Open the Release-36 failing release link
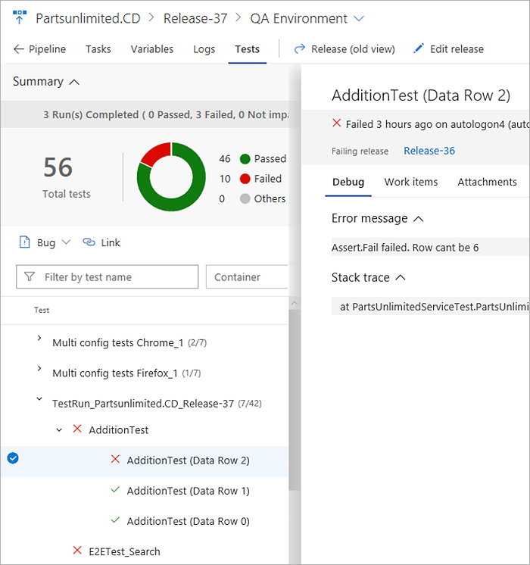 coord(429,151)
